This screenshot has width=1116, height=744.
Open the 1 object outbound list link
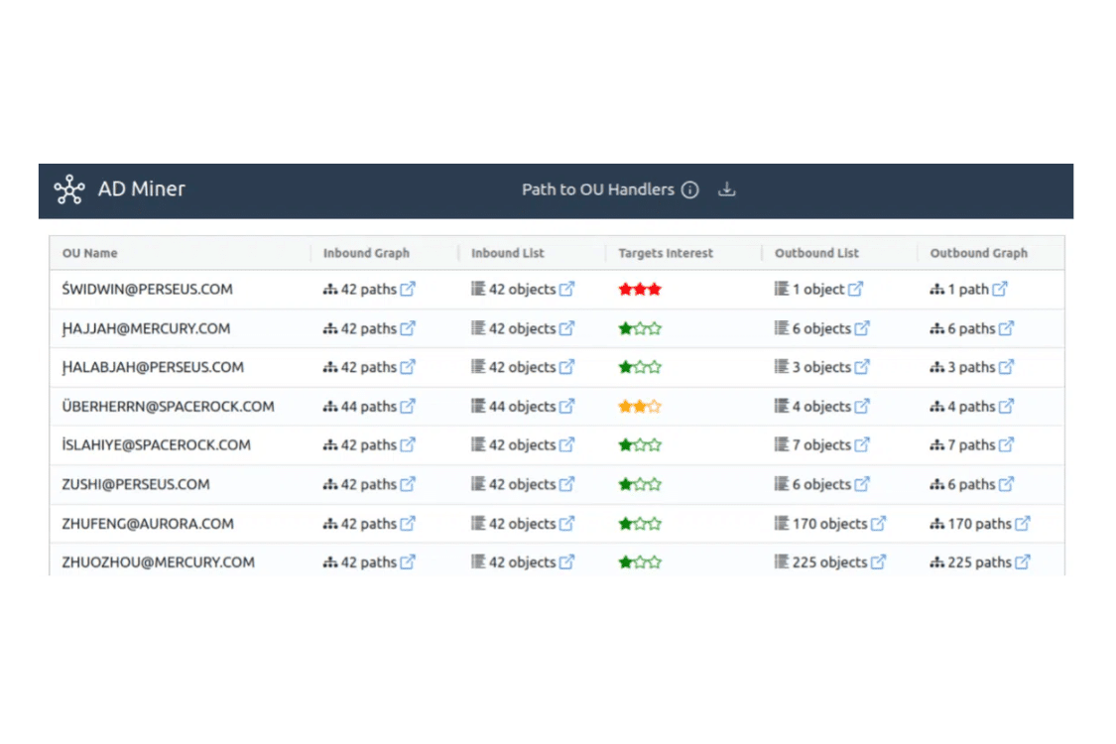[818, 289]
